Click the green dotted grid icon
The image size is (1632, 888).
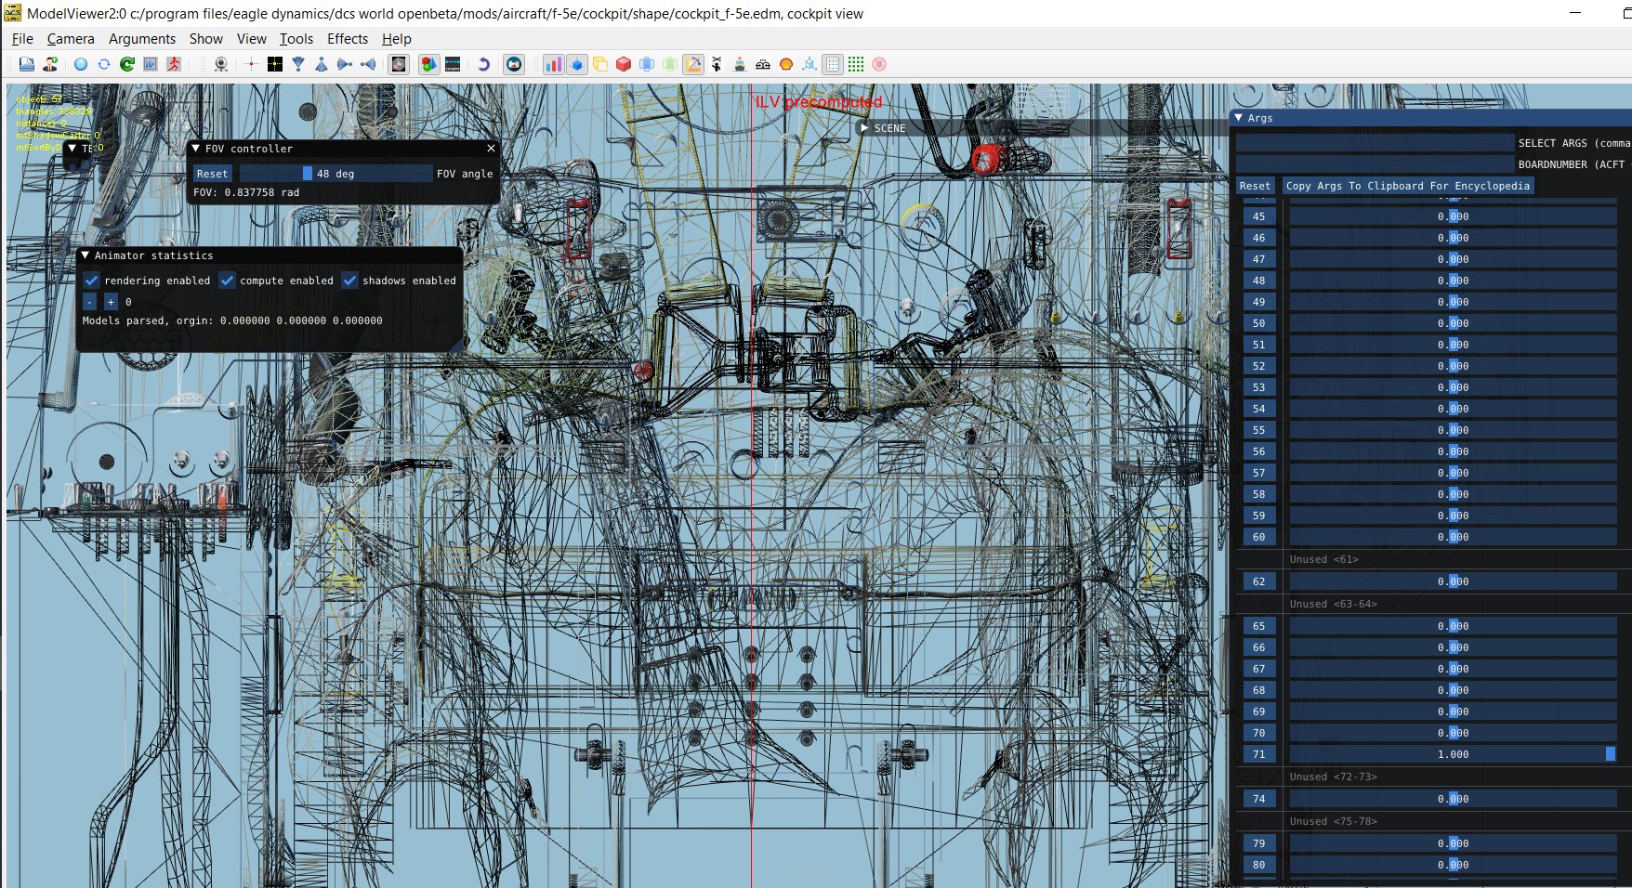pyautogui.click(x=856, y=64)
